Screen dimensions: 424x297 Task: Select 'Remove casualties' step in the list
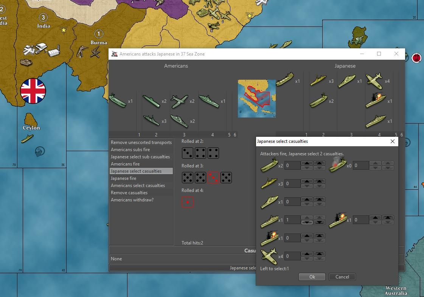pyautogui.click(x=129, y=193)
